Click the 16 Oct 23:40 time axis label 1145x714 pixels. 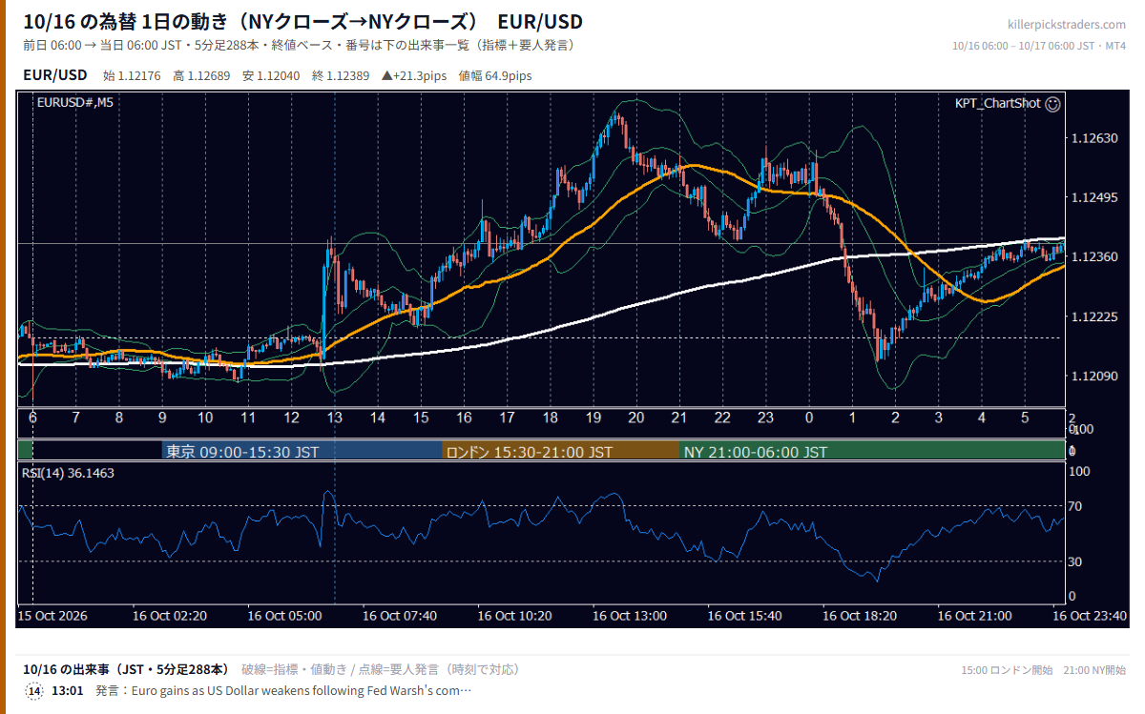[1090, 616]
